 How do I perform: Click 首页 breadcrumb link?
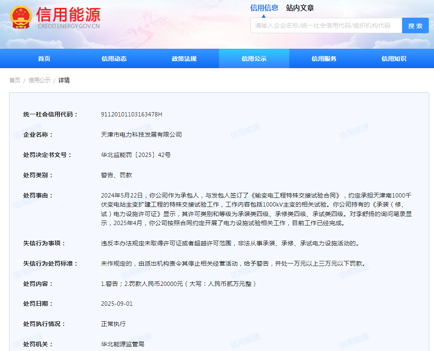pyautogui.click(x=15, y=80)
